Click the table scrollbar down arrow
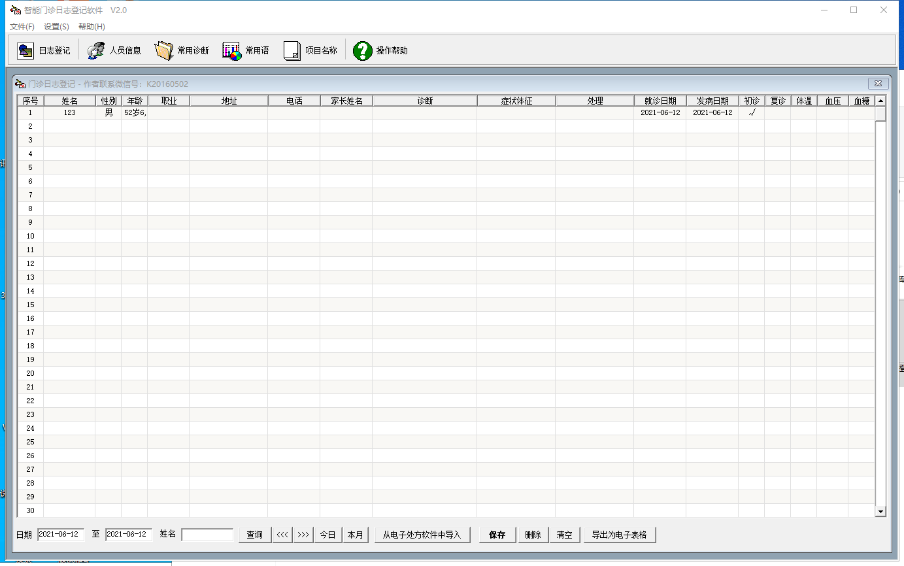 880,512
